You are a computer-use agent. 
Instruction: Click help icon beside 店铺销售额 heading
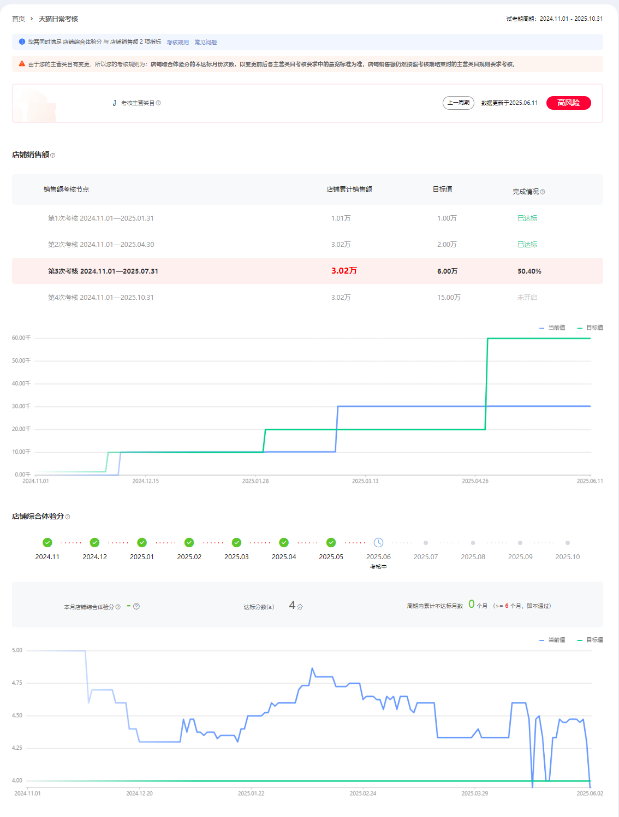[x=53, y=156]
